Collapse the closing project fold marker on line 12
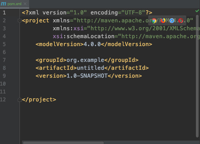This screenshot has height=144, width=200. 20,100
